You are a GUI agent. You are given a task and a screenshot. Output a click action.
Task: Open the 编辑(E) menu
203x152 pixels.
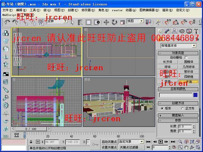pos(21,10)
